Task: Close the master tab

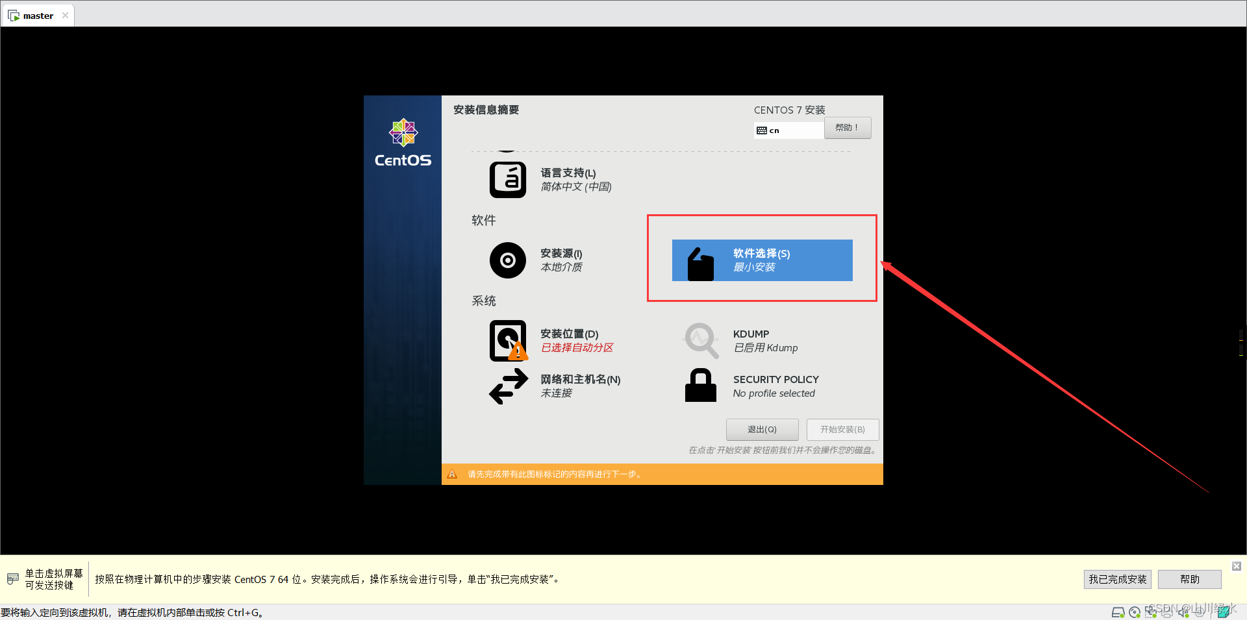Action: coord(65,16)
